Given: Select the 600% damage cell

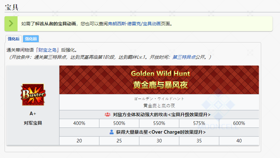Looking at the screenshot, I should coord(239,123).
